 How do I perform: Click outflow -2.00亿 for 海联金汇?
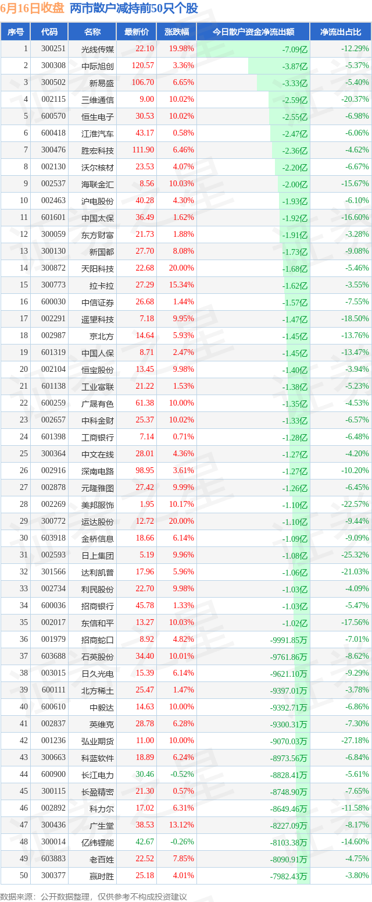coord(295,184)
